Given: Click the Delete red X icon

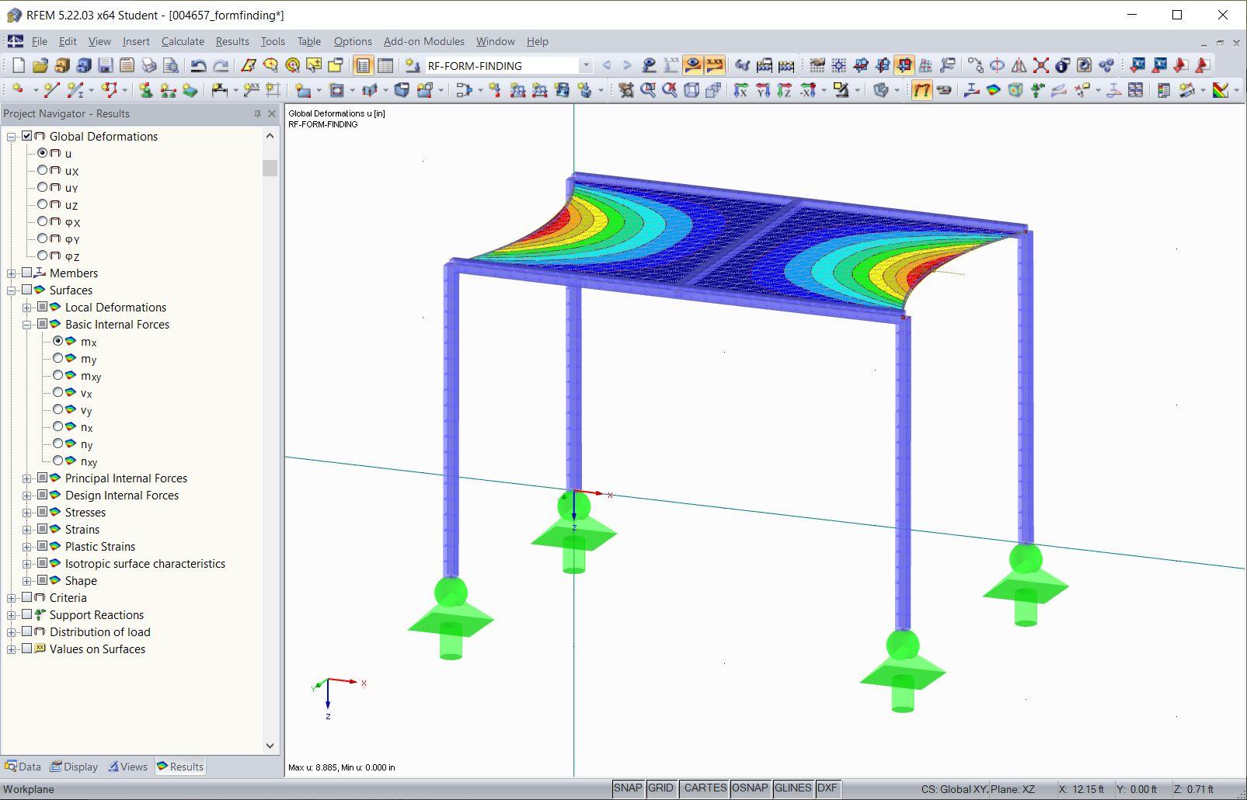Looking at the screenshot, I should 1041,65.
